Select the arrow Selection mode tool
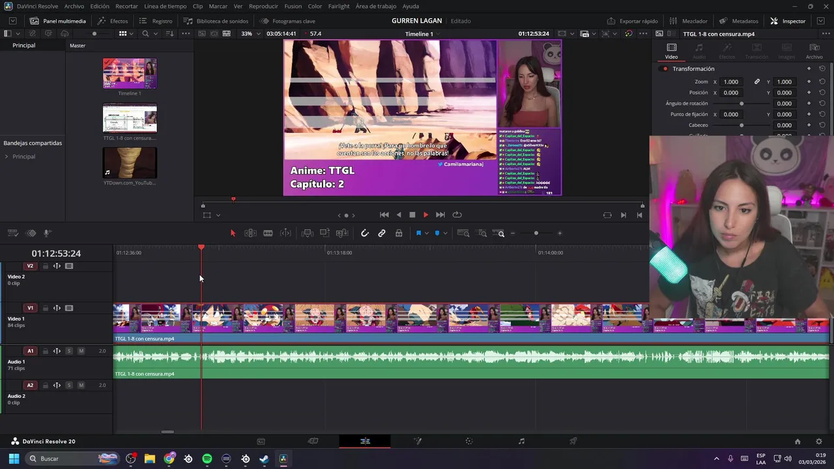The width and height of the screenshot is (834, 469). (x=233, y=233)
